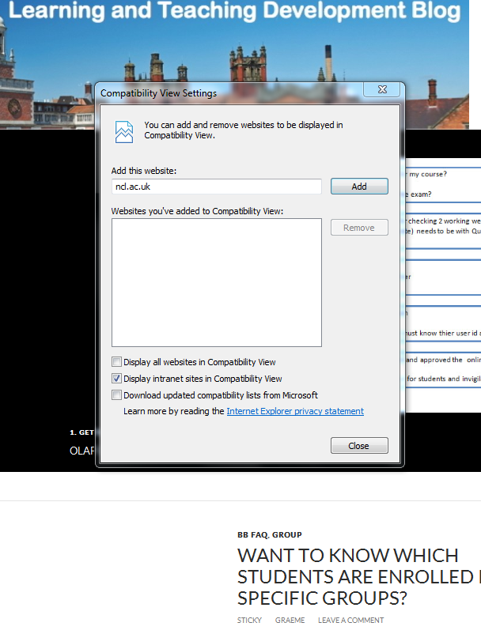Open the Internet Explorer privacy statement link
Image resolution: width=481 pixels, height=634 pixels.
[x=294, y=411]
